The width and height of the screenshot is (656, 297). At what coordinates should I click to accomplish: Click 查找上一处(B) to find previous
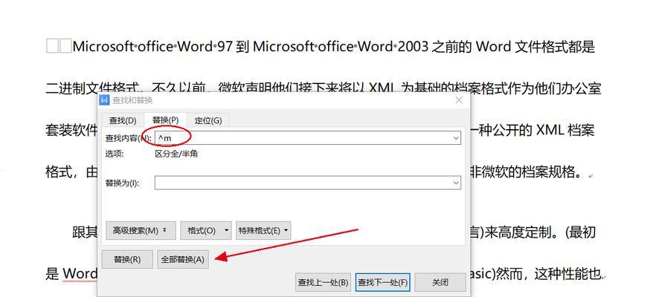click(323, 282)
